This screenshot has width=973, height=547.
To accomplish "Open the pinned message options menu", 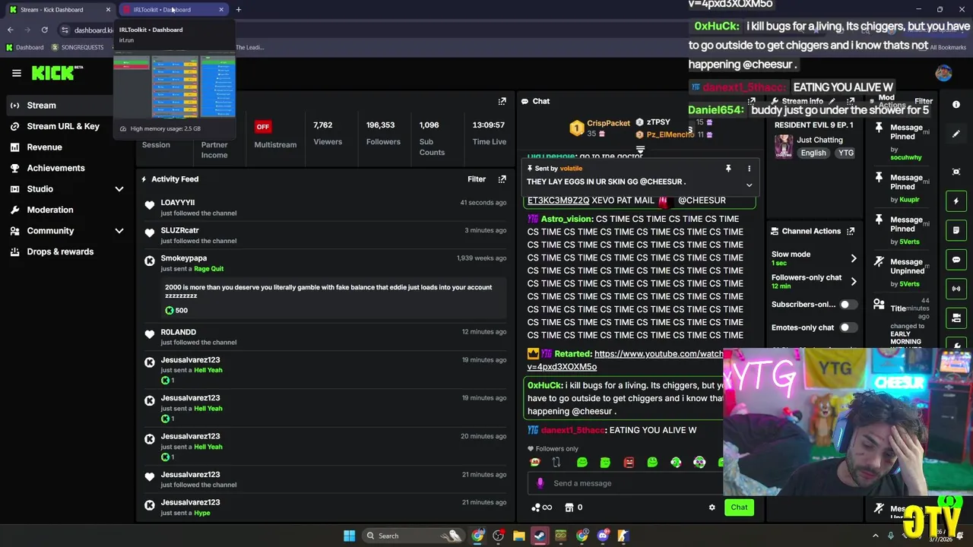I will 749,169.
